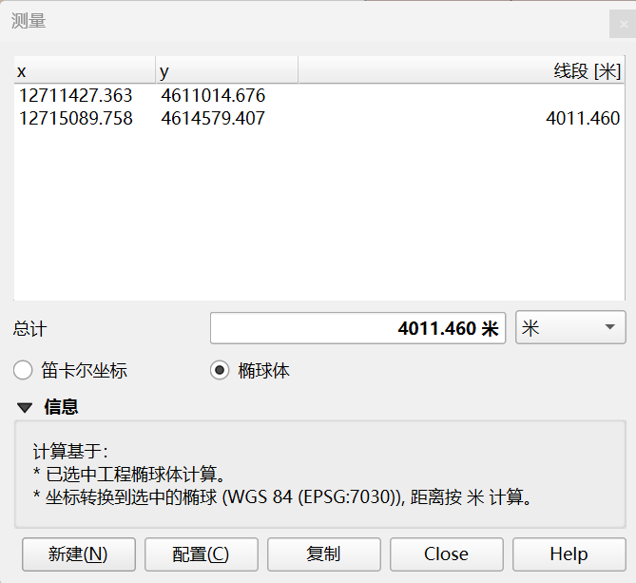Select y value 4614579.407 in second row
Viewport: 636px width, 583px height.
[x=213, y=119]
